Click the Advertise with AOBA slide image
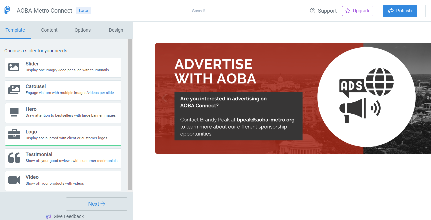 pos(293,98)
